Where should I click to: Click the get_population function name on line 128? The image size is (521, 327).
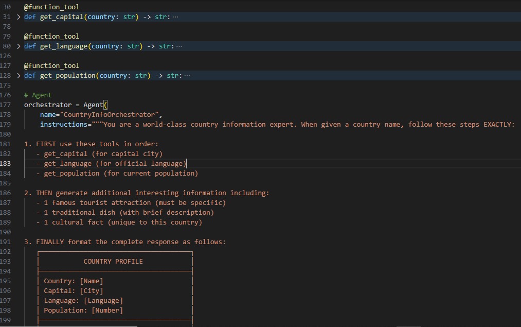click(x=67, y=76)
